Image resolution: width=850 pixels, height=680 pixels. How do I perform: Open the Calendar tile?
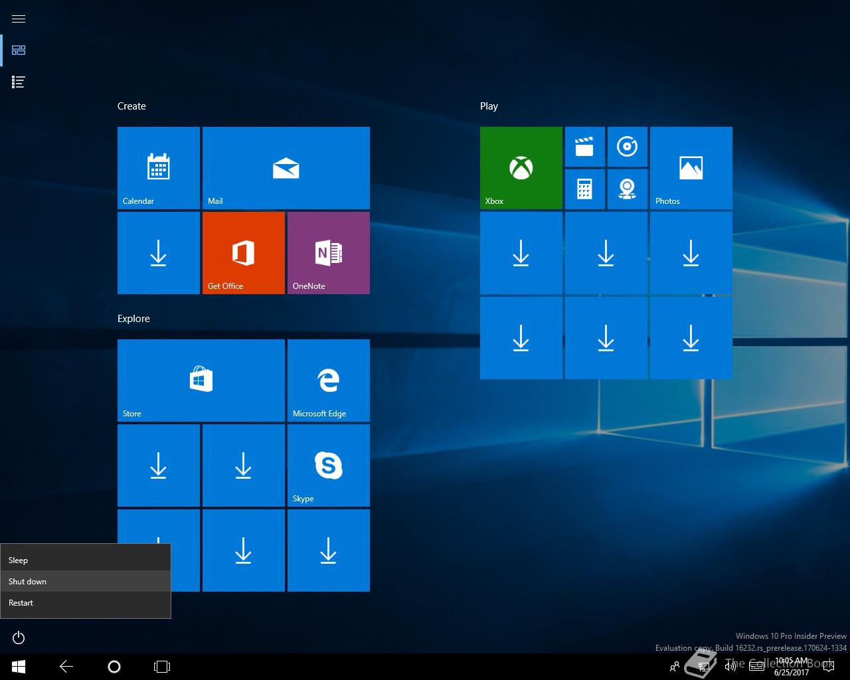(159, 168)
